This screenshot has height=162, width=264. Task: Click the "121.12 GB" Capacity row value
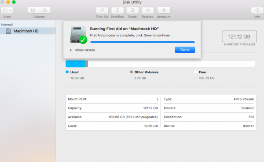pos(150,108)
